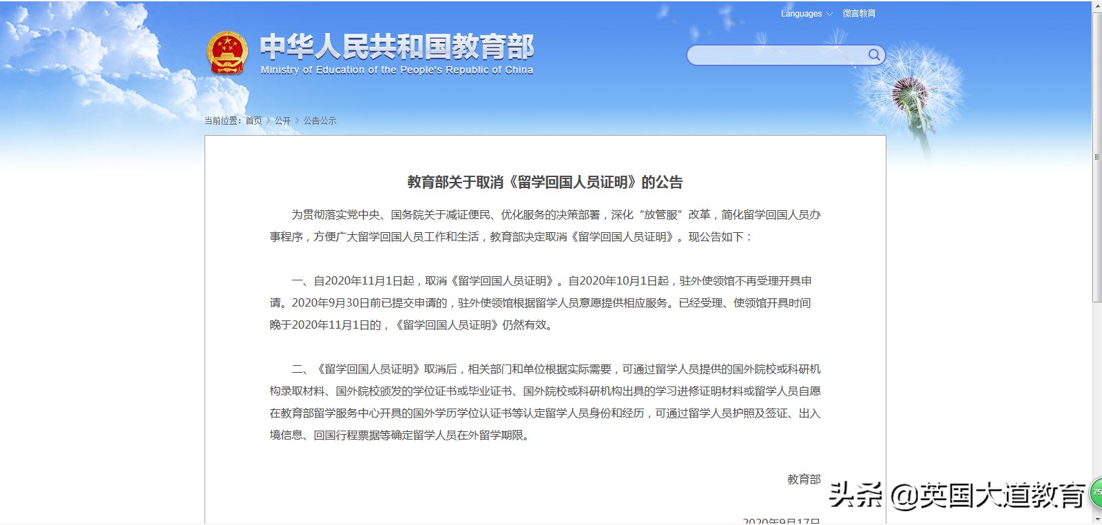Click the scrollbar down arrow
Viewport: 1102px width, 525px height.
[x=1096, y=519]
